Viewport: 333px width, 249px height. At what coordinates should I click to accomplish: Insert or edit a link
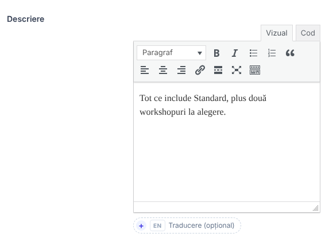coord(200,70)
